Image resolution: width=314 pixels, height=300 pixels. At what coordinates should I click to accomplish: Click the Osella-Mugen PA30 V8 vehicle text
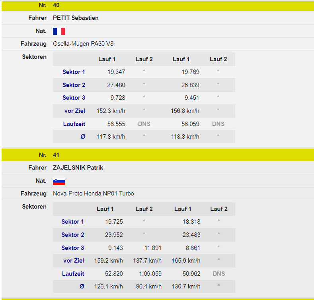pyautogui.click(x=83, y=44)
